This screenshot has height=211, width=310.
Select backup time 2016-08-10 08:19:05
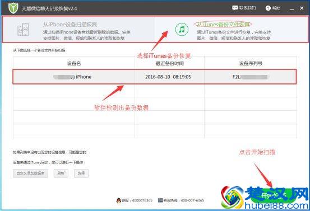168,77
